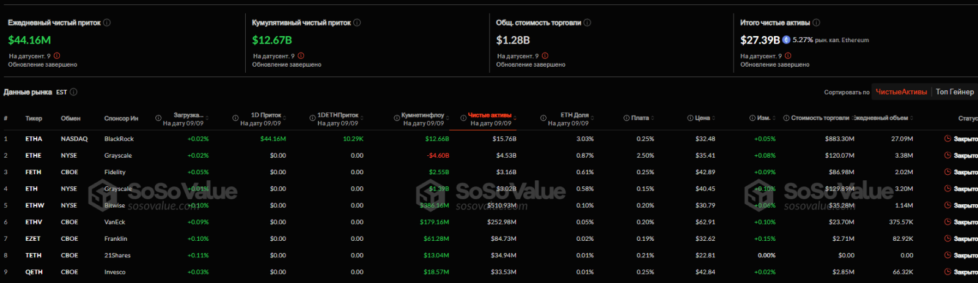Screen dimensions: 978x283
Task: Open info tooltip for Общ. стоимость торговли
Action: click(x=587, y=23)
